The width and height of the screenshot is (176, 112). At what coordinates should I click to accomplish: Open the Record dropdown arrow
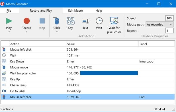pos(26,32)
